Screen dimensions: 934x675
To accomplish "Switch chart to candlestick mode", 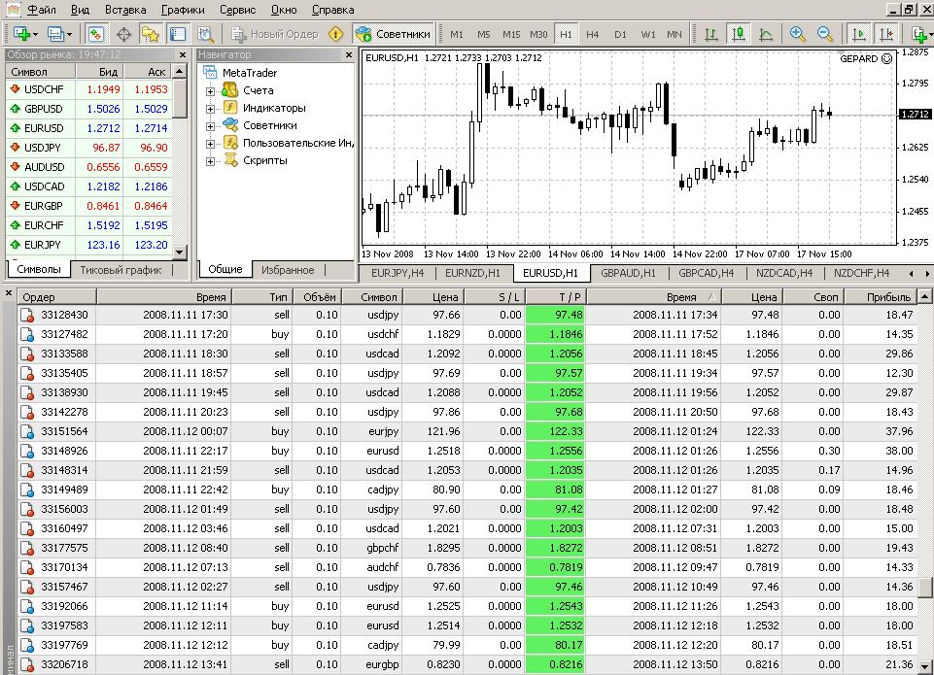I will pyautogui.click(x=738, y=34).
